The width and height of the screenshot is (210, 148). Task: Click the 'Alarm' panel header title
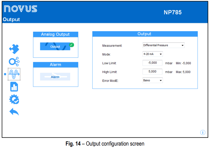pos(55,65)
